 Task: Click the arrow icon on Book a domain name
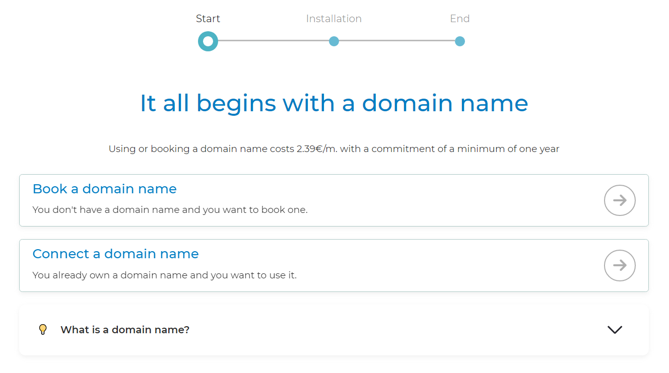click(x=620, y=200)
